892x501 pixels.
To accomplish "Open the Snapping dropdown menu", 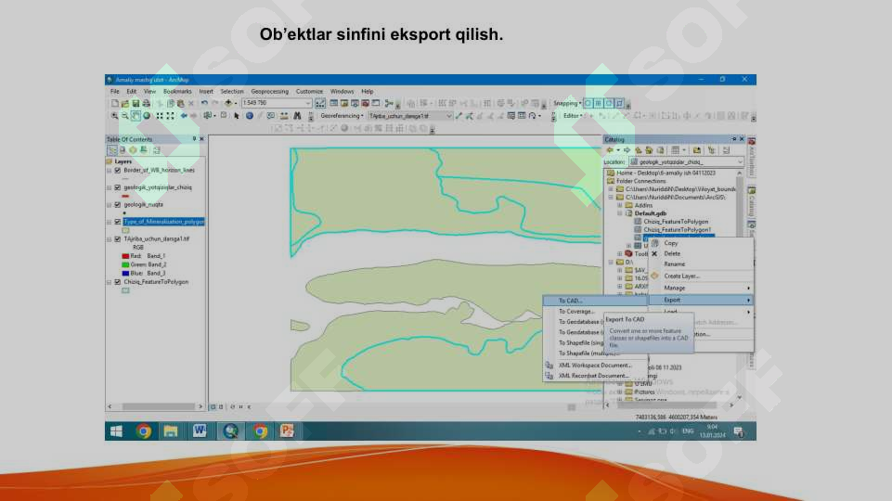I will pyautogui.click(x=567, y=104).
